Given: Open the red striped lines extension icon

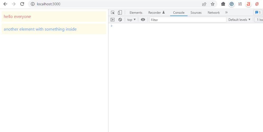Looking at the screenshot, I should (240, 4).
